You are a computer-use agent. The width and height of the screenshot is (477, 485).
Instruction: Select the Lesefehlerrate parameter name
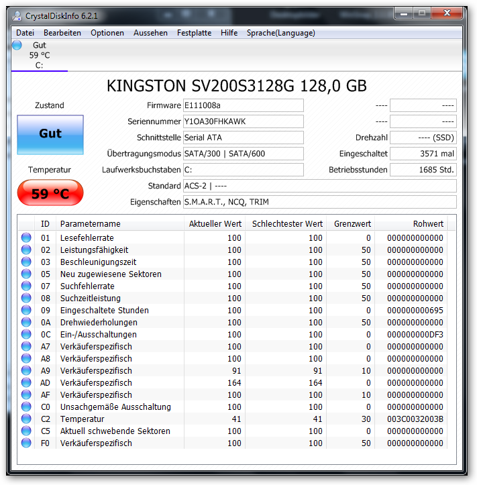(x=87, y=238)
